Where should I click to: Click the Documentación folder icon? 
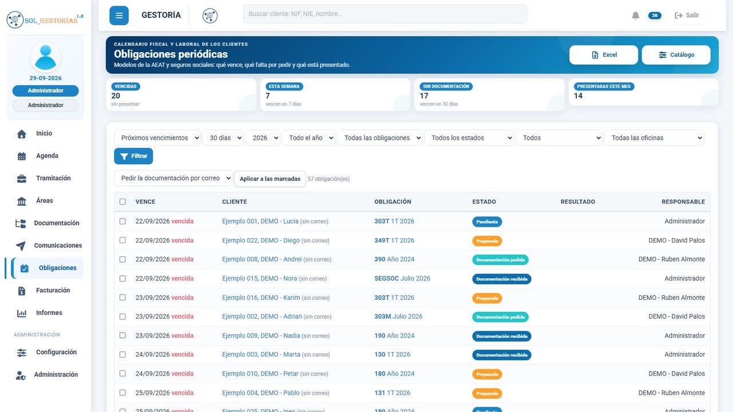(x=21, y=223)
